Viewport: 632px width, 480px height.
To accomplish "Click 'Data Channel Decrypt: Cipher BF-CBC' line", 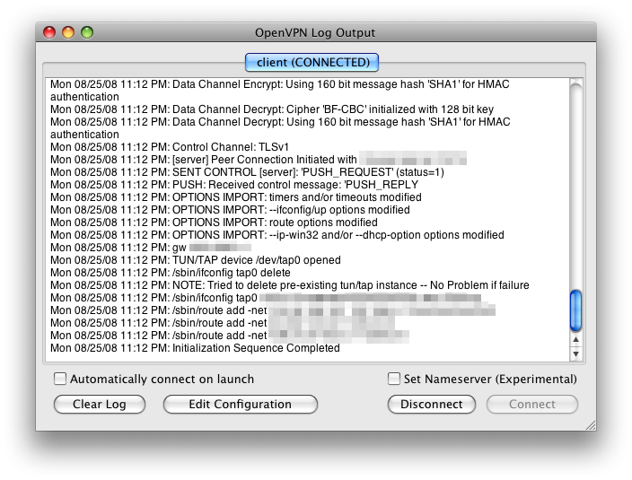I will [272, 109].
